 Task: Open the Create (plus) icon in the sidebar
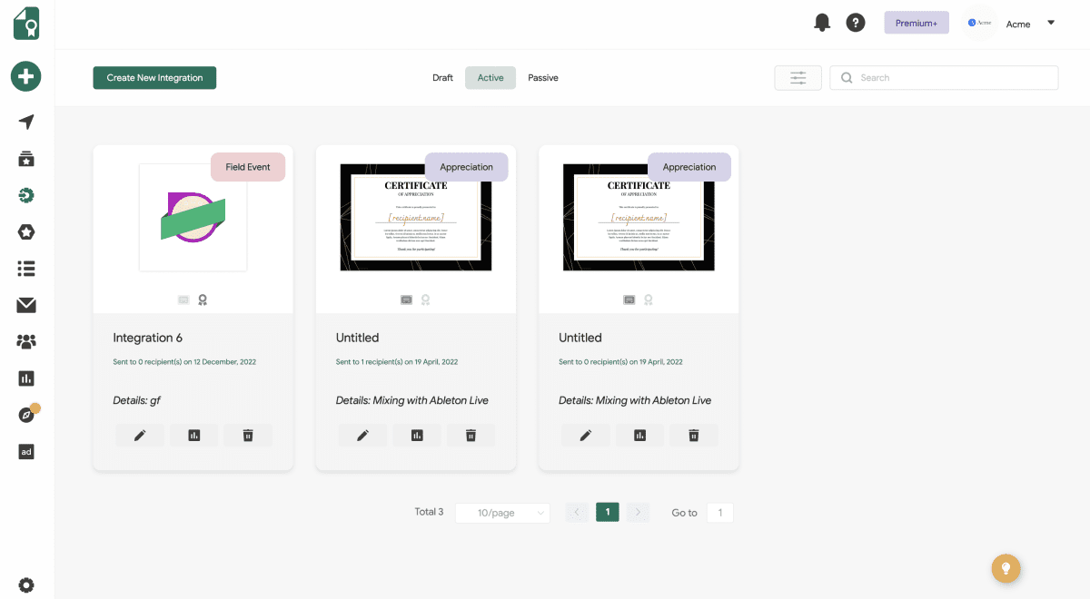pyautogui.click(x=25, y=76)
